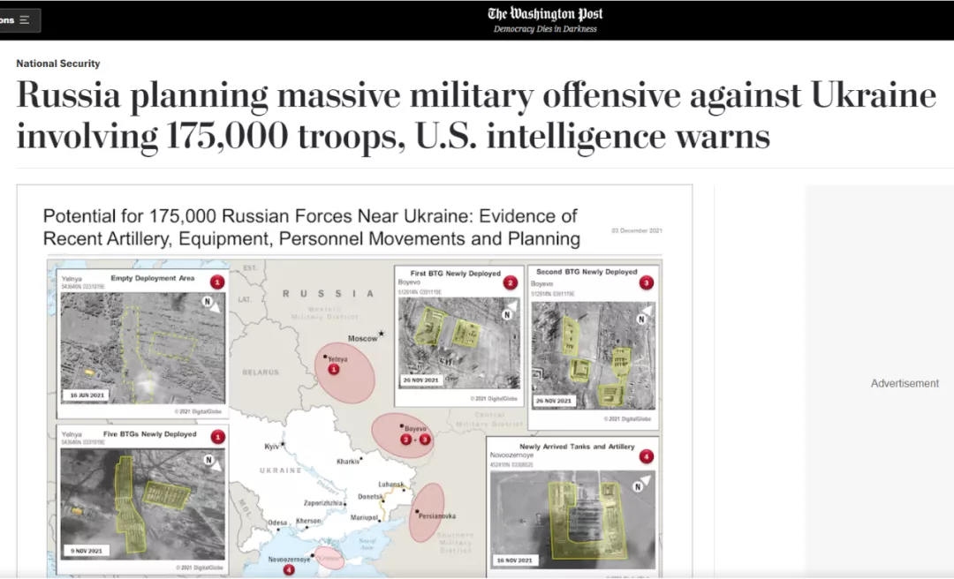This screenshot has height=579, width=954.
Task: Open the National Security section link
Action: (x=57, y=64)
